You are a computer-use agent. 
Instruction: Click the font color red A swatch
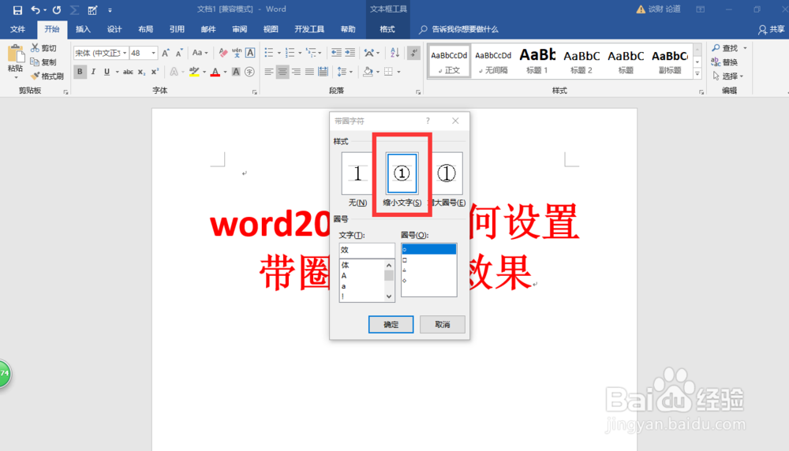[x=215, y=72]
